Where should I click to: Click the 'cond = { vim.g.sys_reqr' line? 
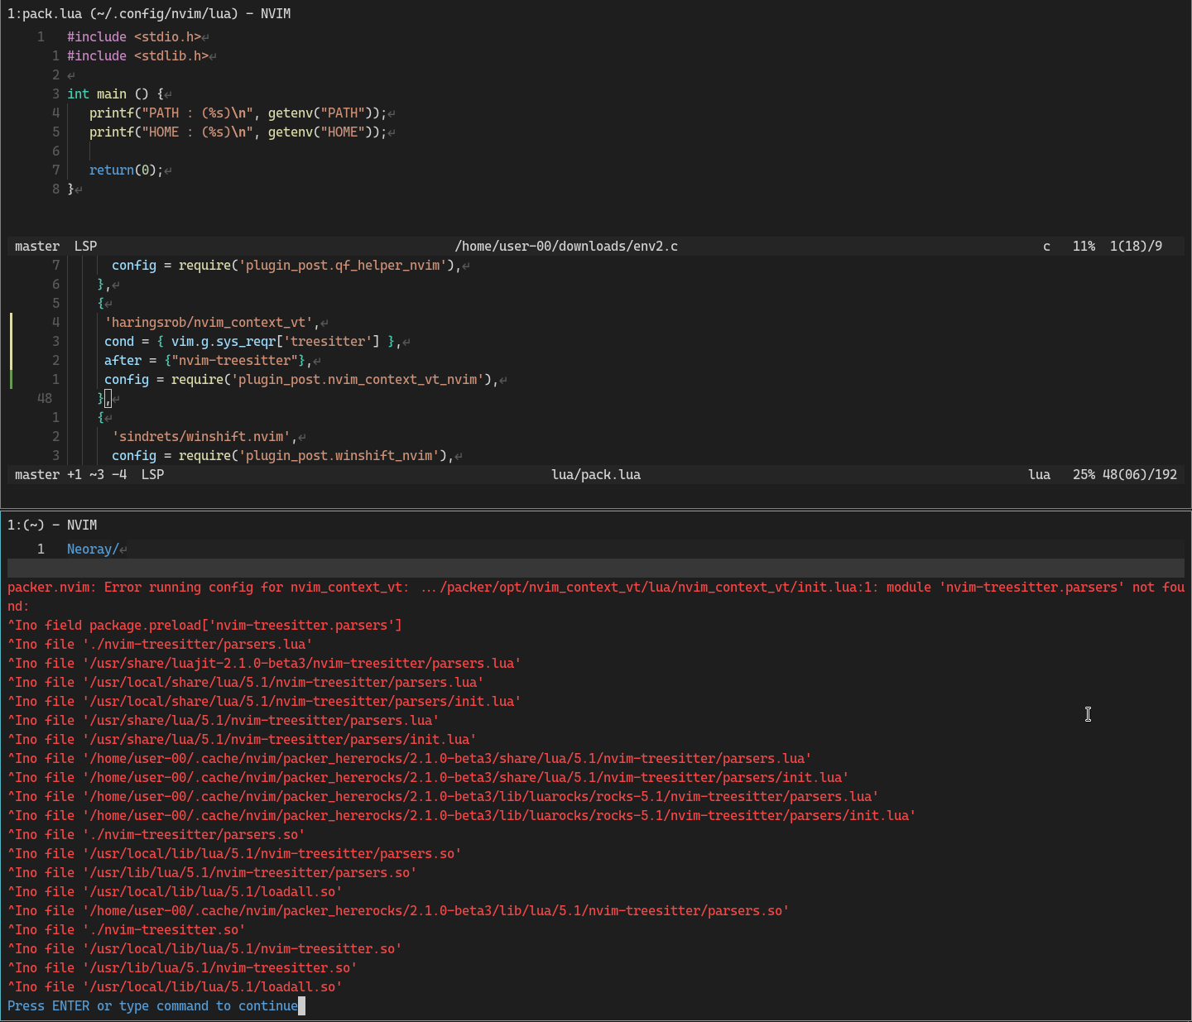[x=252, y=341]
